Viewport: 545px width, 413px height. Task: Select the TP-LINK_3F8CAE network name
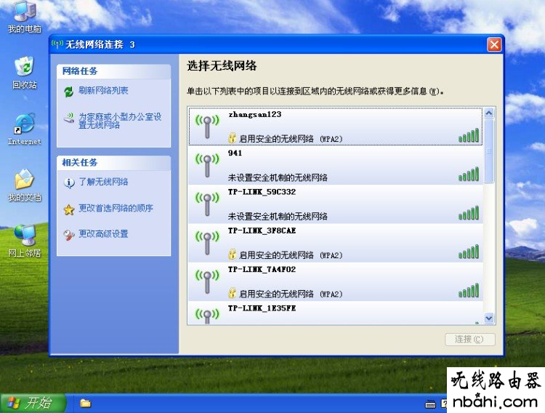pos(262,230)
